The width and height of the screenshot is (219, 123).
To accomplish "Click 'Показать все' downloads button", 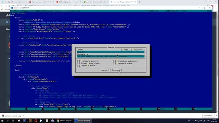I will 208,115.
